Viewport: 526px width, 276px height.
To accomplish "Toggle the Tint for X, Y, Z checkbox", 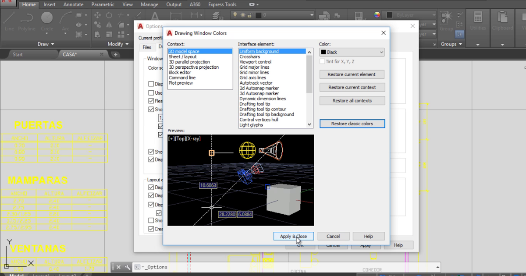I will coord(322,62).
